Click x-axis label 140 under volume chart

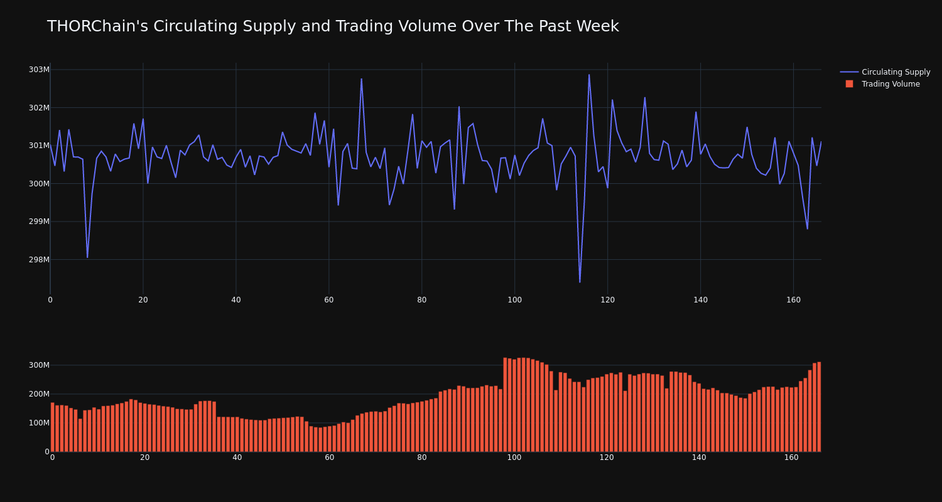tap(699, 457)
